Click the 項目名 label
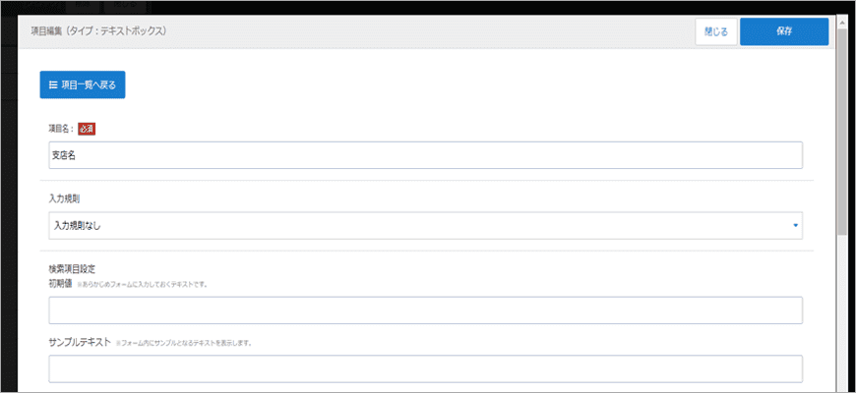Viewport: 856px width, 393px height. pos(61,129)
